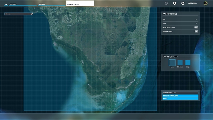Go to the home screen icon
This screenshot has height=120, width=213.
[6, 4]
